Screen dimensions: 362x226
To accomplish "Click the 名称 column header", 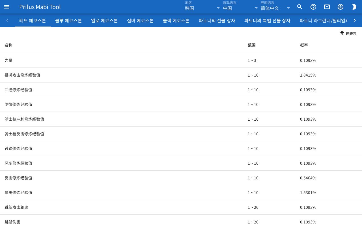I will (x=8, y=45).
